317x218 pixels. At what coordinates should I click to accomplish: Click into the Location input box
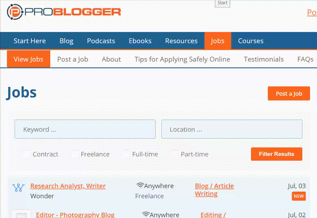pos(231,129)
